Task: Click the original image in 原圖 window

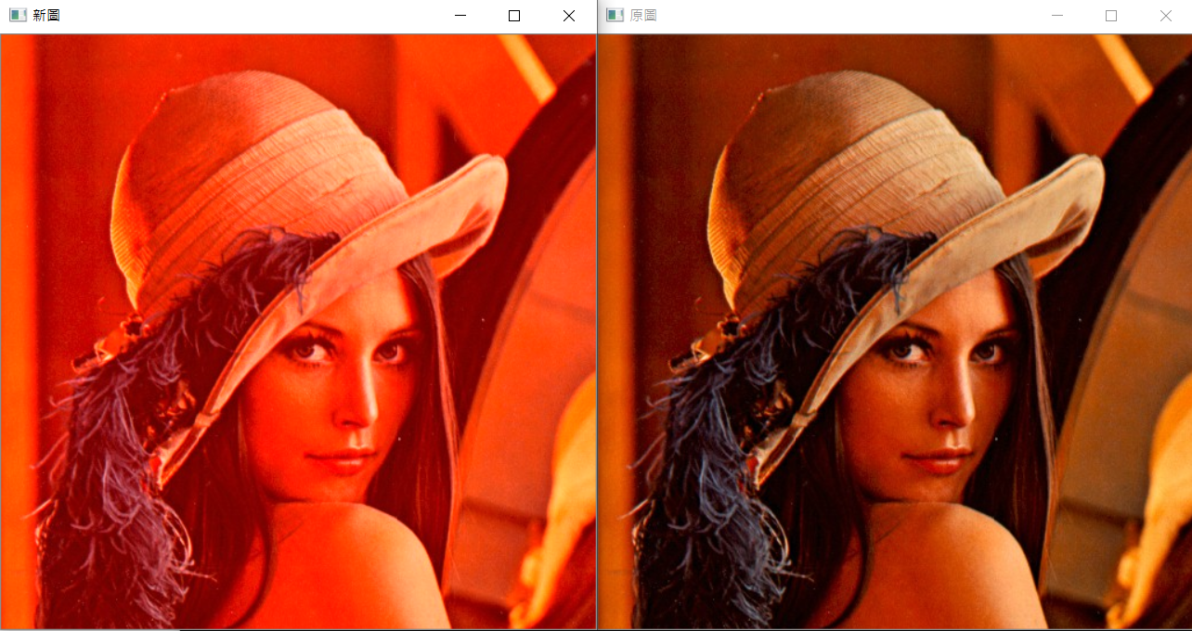Action: (x=895, y=332)
